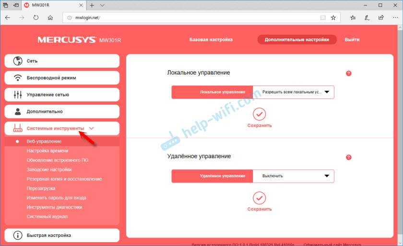Click Выйти to log out

tap(352, 39)
